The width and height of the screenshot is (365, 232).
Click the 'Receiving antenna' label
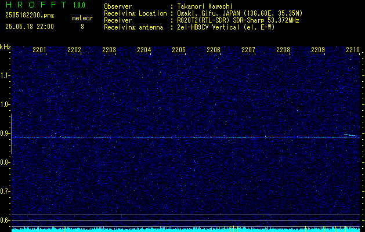click(x=133, y=27)
